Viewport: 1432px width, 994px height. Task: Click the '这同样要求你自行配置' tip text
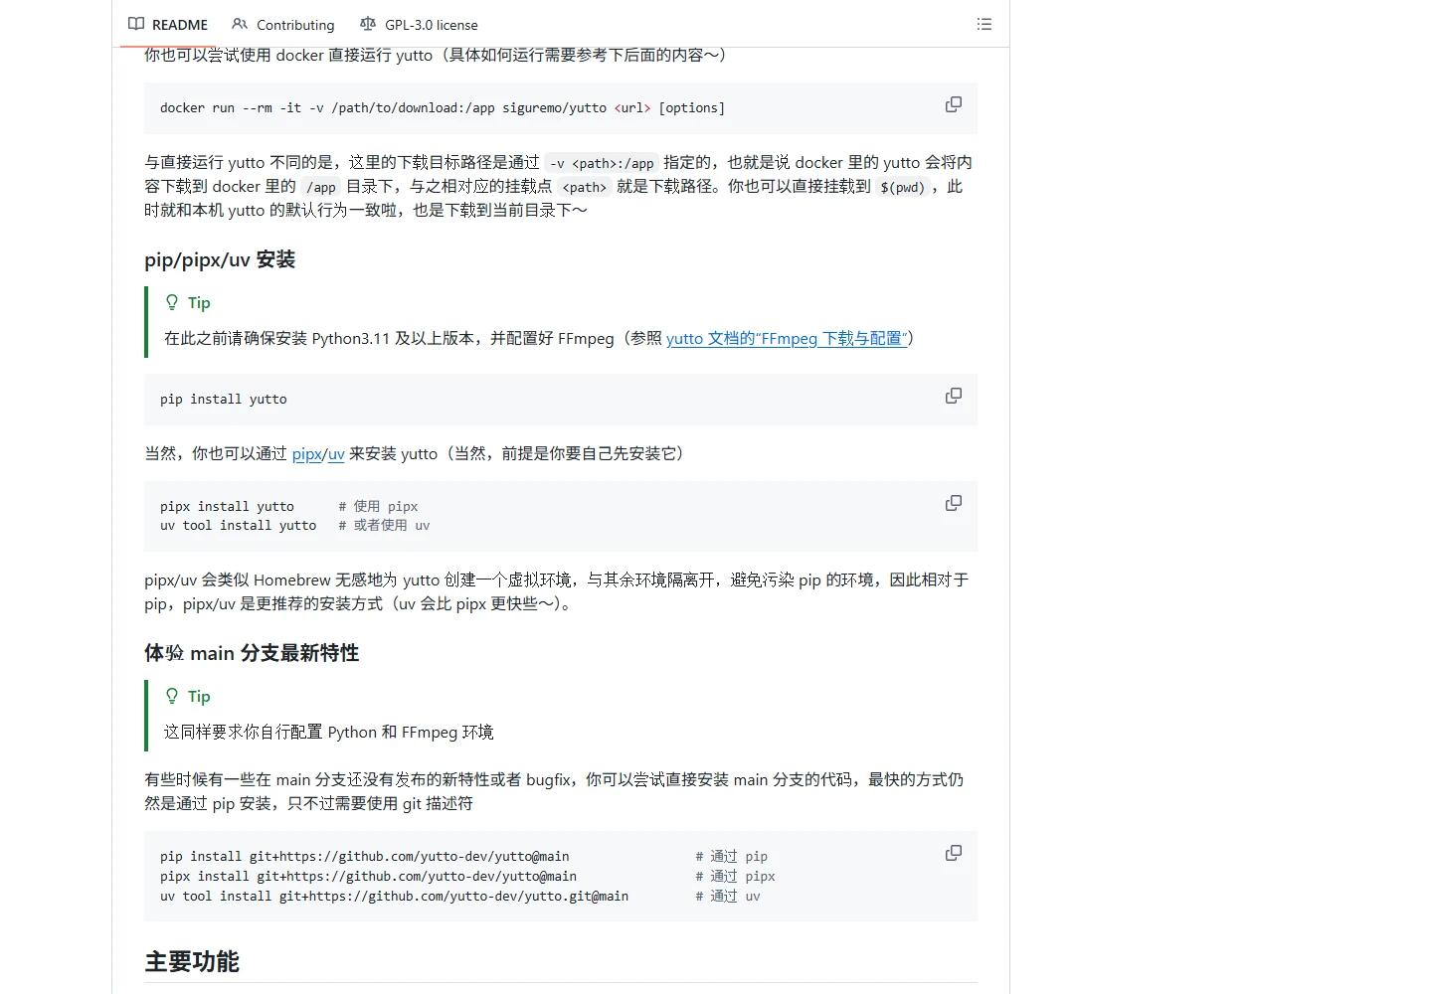tap(328, 732)
